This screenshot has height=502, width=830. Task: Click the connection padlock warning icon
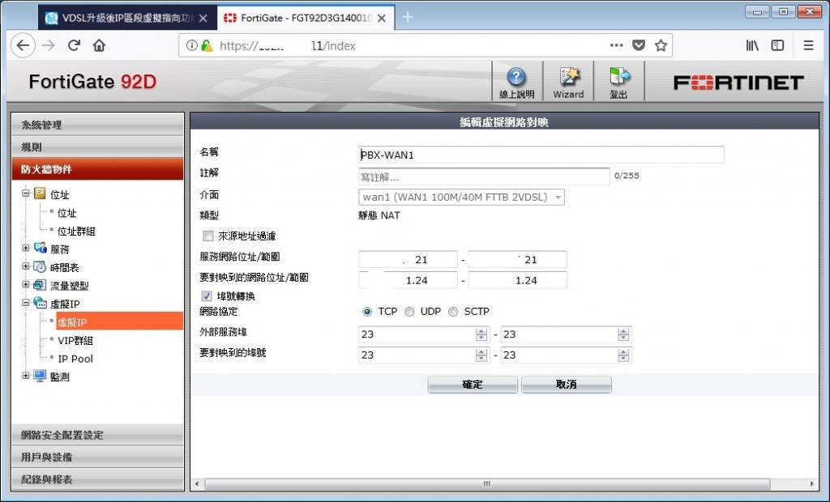[207, 45]
